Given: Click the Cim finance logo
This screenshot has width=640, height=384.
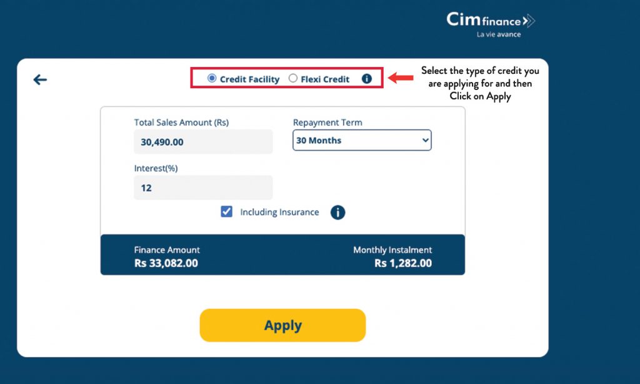Looking at the screenshot, I should click(x=491, y=24).
